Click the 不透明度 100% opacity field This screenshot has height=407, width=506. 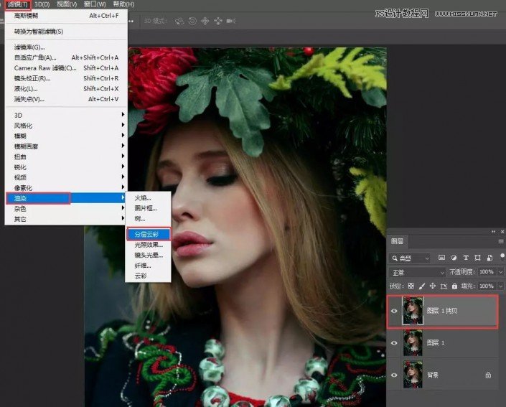tap(487, 272)
